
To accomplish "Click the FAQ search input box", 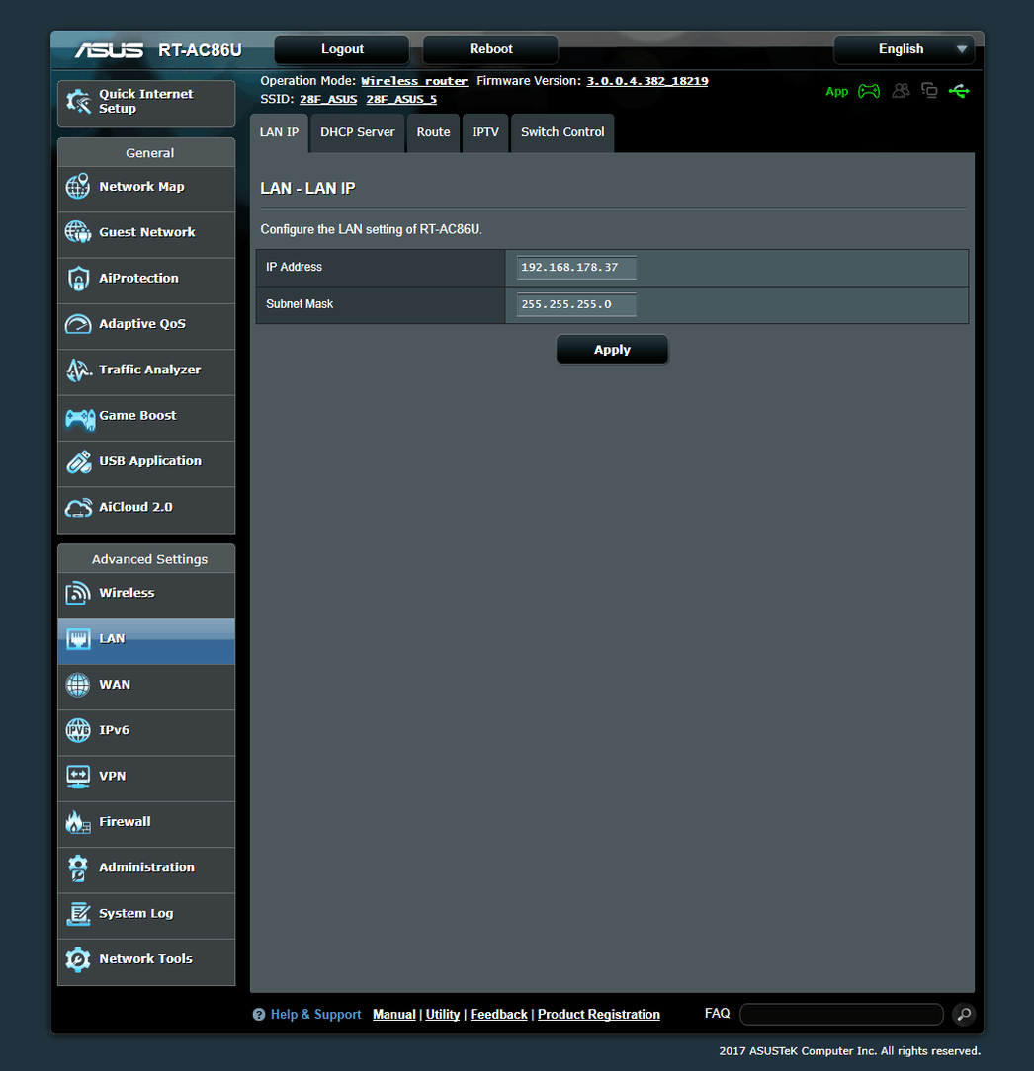I will pos(841,1015).
